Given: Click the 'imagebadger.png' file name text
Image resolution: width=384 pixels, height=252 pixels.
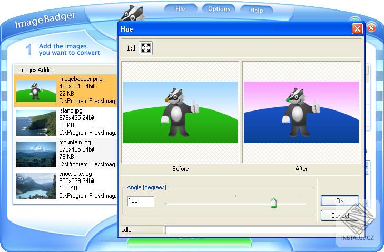Looking at the screenshot, I should point(81,79).
